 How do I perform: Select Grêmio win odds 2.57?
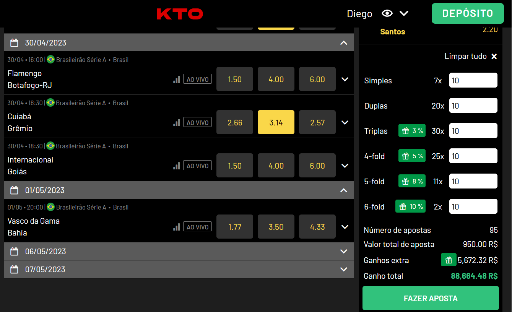coord(317,122)
